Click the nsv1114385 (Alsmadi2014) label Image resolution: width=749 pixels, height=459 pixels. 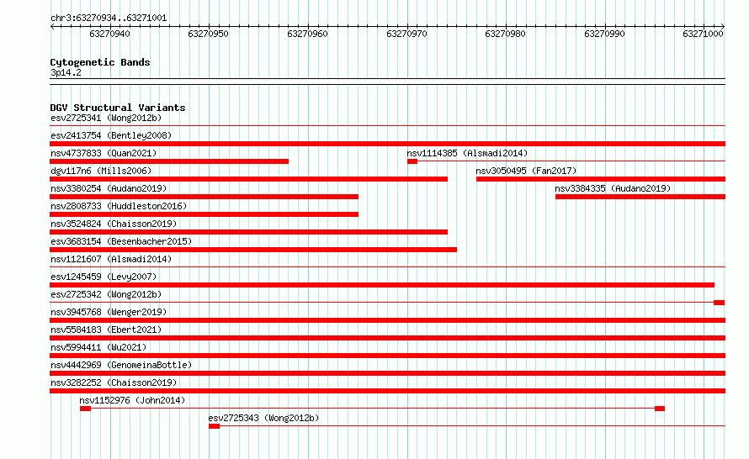coord(467,153)
